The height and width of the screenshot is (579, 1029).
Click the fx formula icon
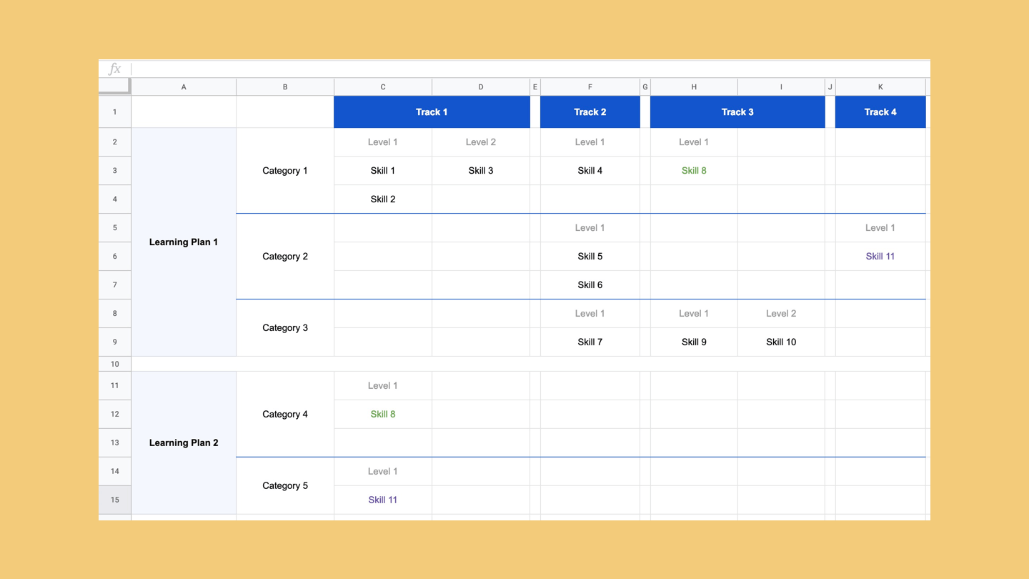(114, 69)
